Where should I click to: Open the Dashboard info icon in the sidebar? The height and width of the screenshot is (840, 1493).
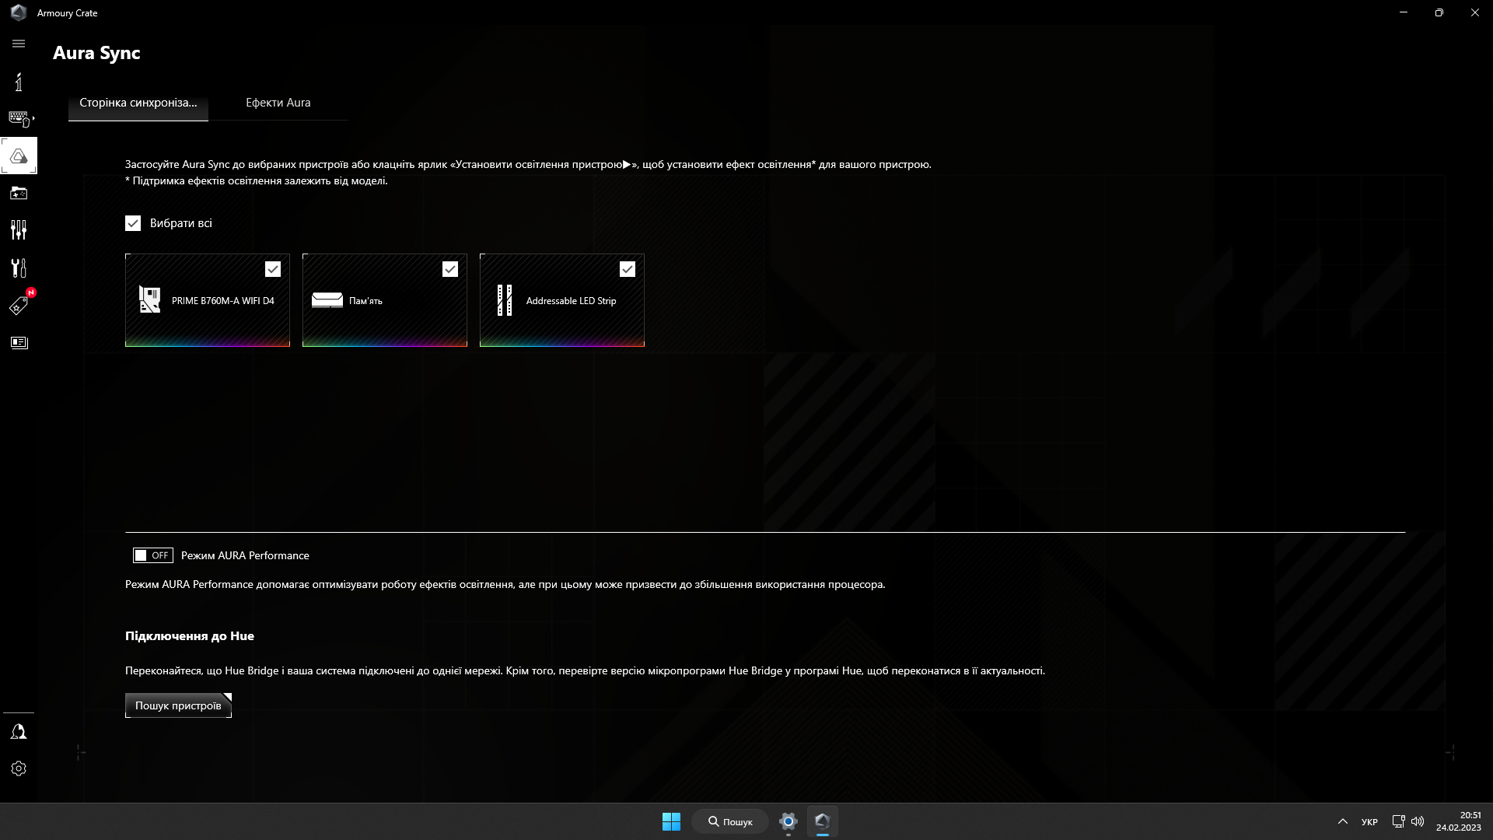19,82
